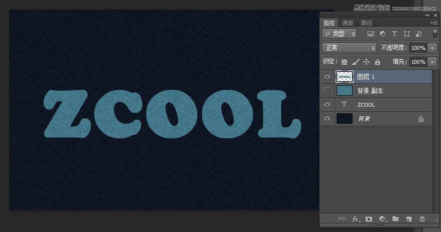Image resolution: width=441 pixels, height=232 pixels.
Task: Select the ZCOOL layer name
Action: point(366,105)
